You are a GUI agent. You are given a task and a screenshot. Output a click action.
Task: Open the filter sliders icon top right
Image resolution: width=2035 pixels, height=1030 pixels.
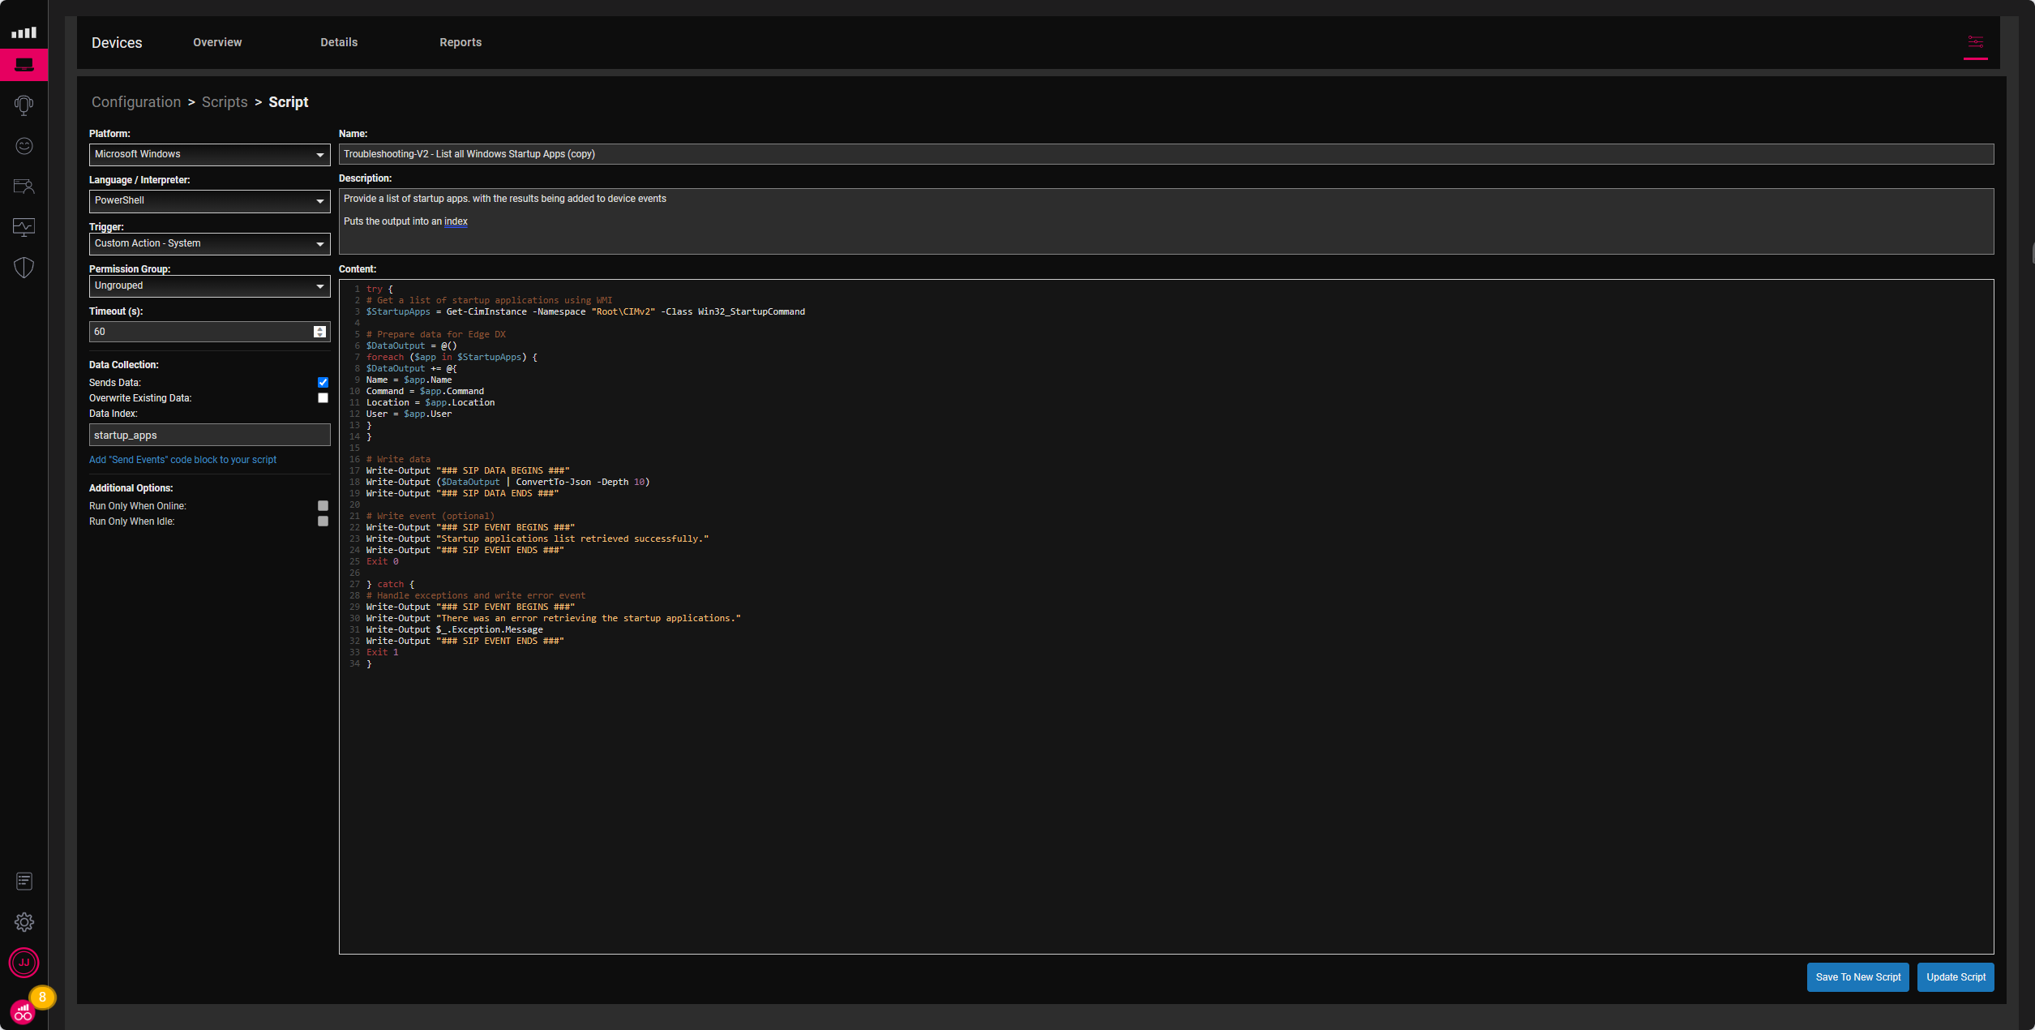(1975, 42)
